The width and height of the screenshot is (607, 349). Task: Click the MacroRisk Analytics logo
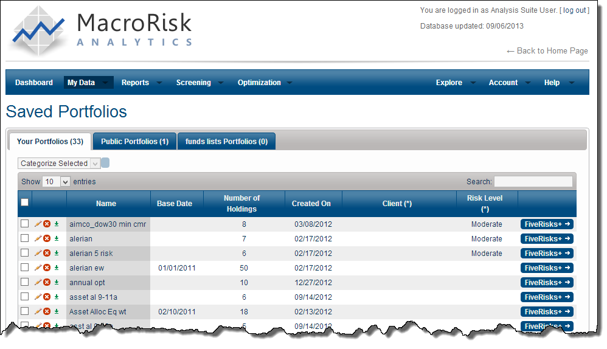102,31
